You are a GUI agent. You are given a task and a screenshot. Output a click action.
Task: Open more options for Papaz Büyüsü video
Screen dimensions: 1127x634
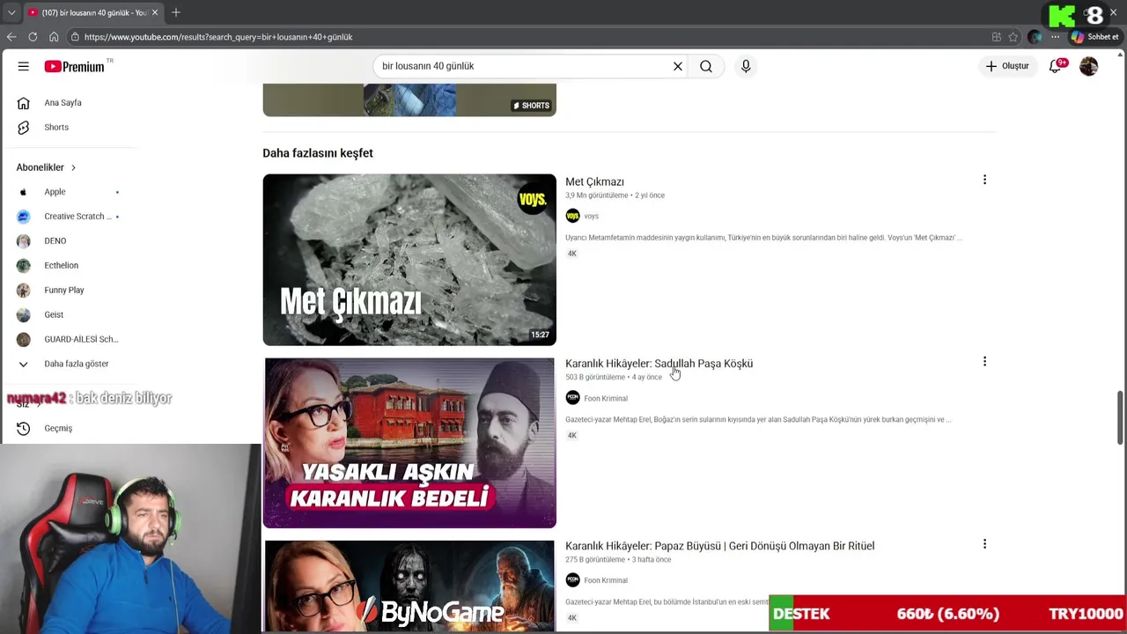pos(984,544)
